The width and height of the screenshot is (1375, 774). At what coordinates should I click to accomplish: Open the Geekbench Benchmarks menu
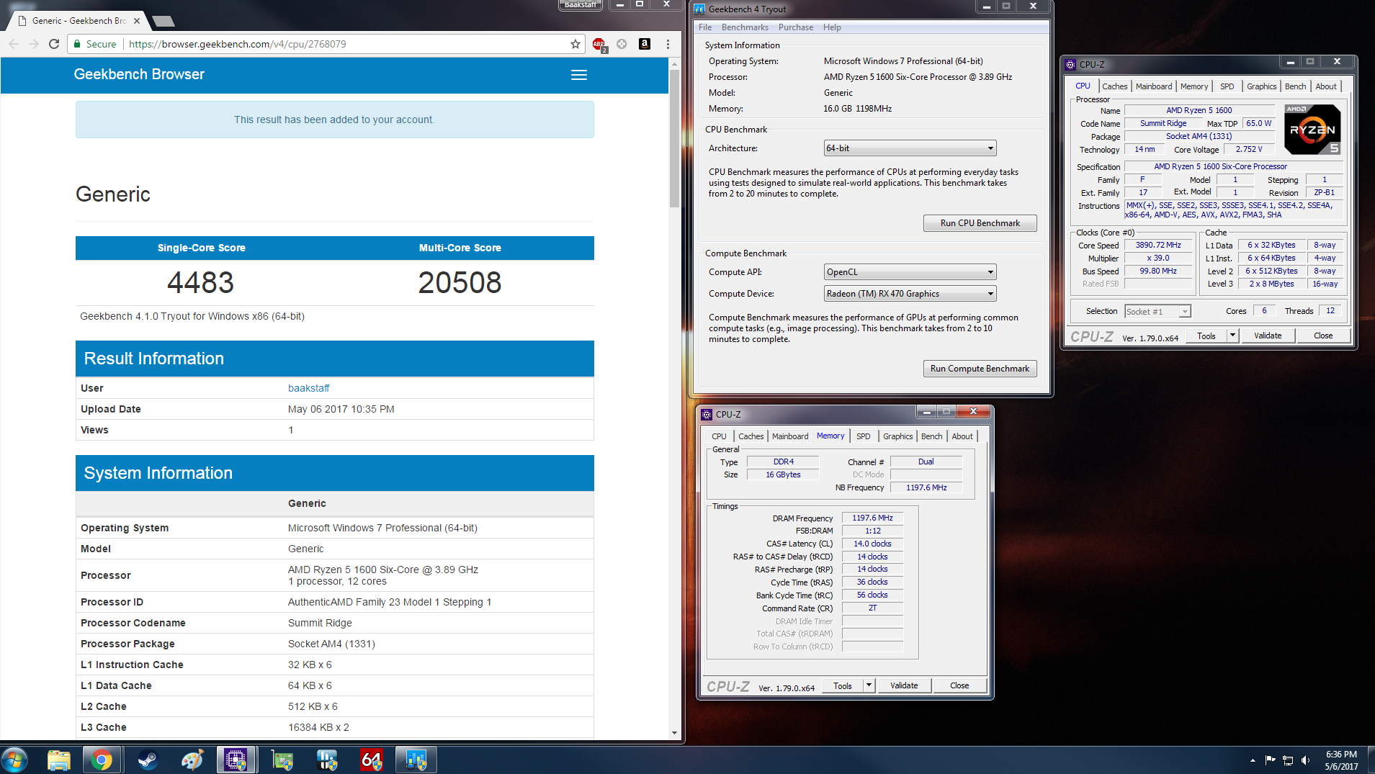(x=745, y=27)
